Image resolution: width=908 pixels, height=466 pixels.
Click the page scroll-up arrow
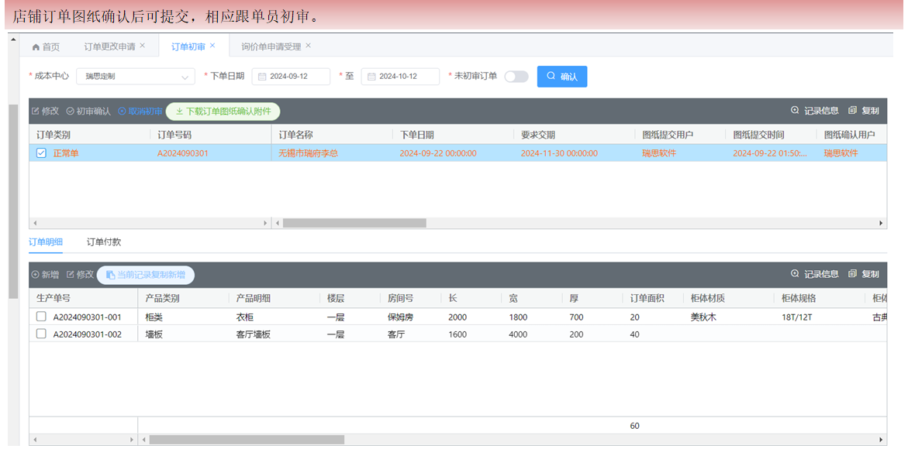13,40
